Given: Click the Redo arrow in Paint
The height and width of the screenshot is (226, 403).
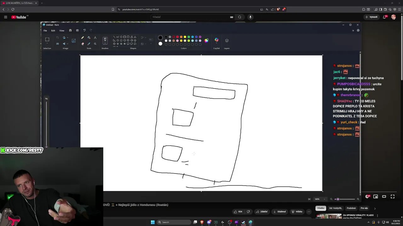Looking at the screenshot, I should point(91,30).
